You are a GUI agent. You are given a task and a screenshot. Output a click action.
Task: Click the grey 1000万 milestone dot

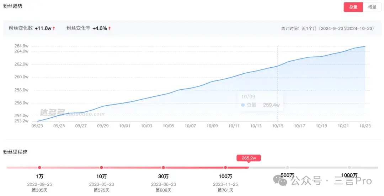tap(350, 168)
